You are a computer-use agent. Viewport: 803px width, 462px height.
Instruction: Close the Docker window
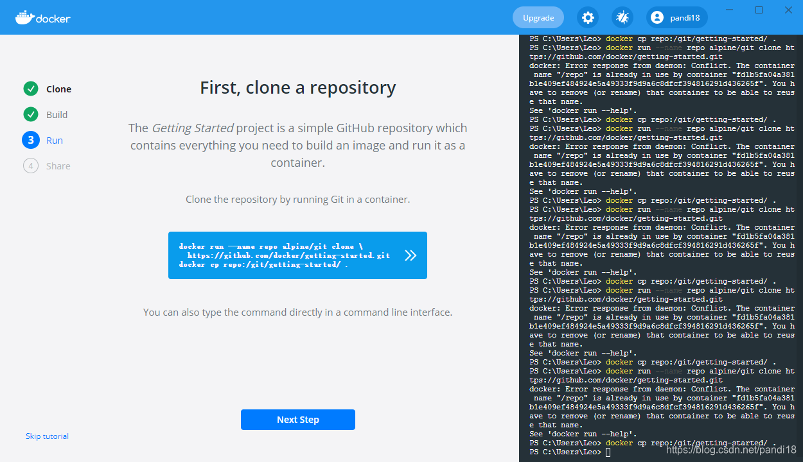(788, 10)
